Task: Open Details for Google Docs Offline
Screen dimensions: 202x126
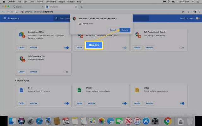Action: click(21, 48)
